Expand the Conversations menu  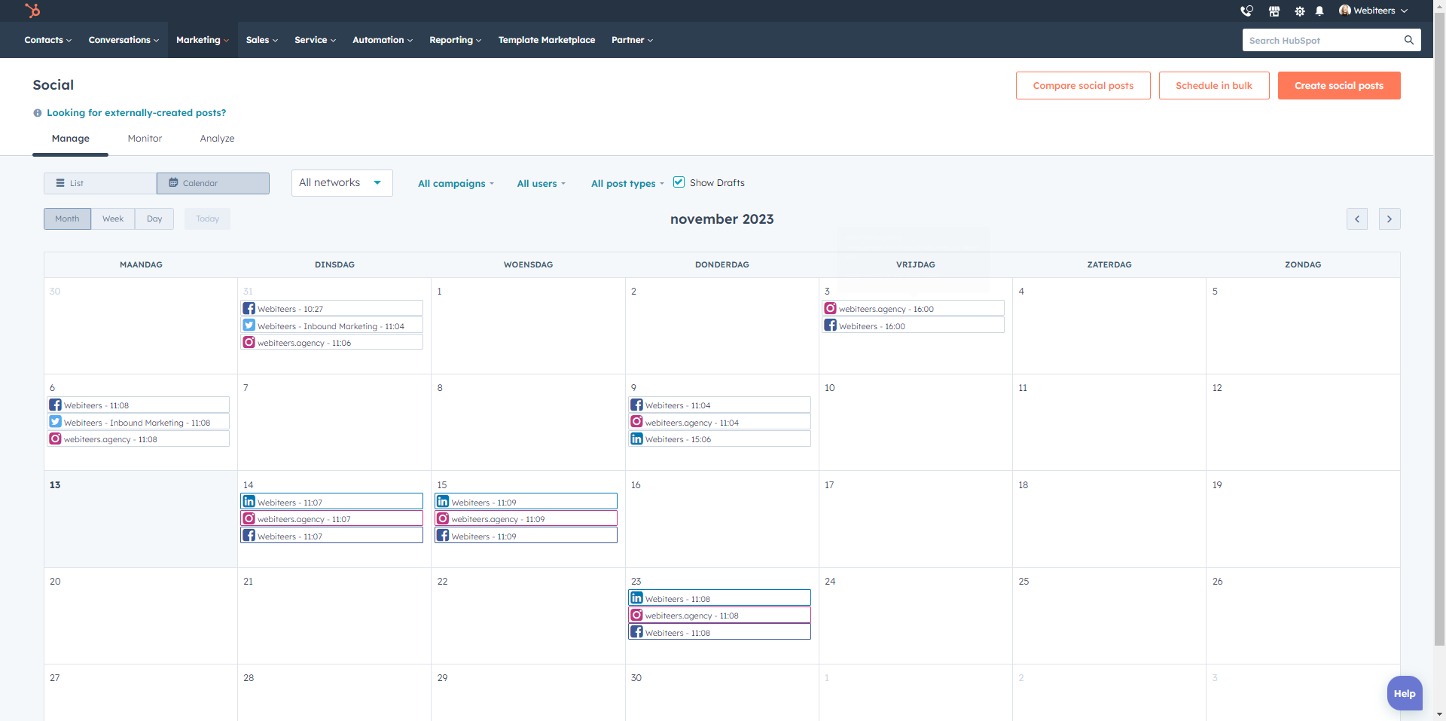point(124,40)
